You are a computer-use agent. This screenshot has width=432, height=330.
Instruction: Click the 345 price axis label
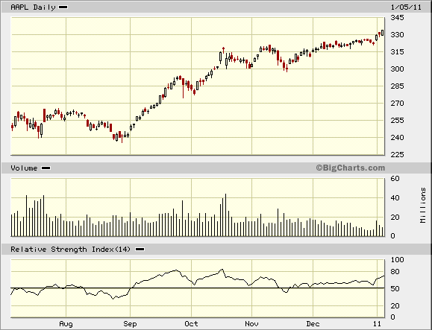click(x=397, y=18)
